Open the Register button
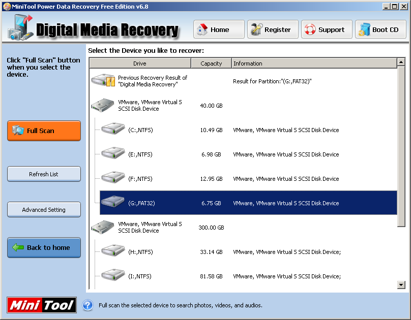Screen dimensions: 411x320 tap(273, 29)
